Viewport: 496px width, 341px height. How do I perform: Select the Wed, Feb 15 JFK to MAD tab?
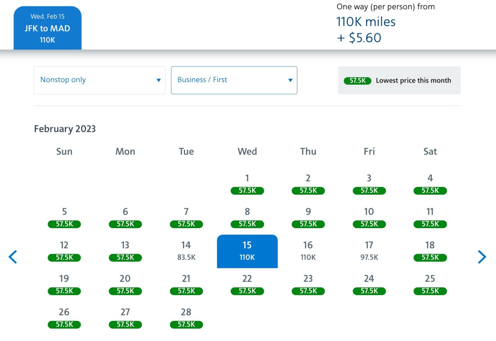[x=48, y=28]
